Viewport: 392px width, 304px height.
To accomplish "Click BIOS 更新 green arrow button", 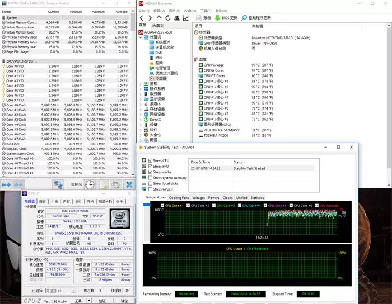I will tap(226, 18).
